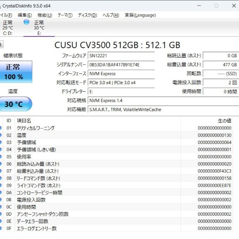Click the 項目名 column header
Image resolution: width=239 pixels, height=239 pixels.
point(98,121)
